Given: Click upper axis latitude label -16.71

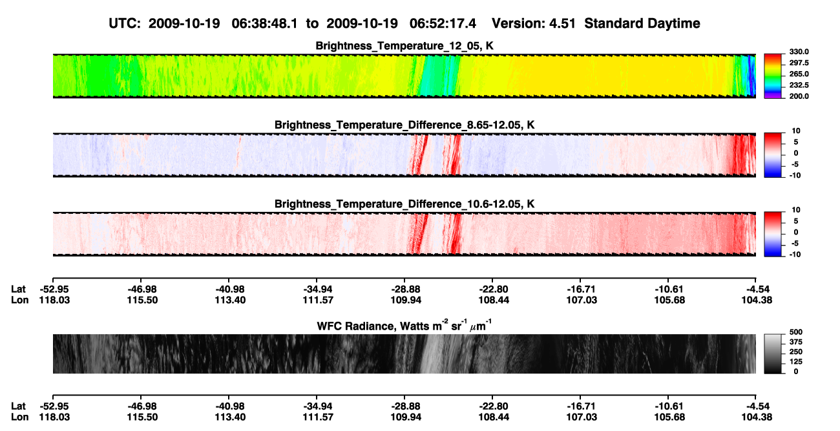Looking at the screenshot, I should (x=580, y=289).
